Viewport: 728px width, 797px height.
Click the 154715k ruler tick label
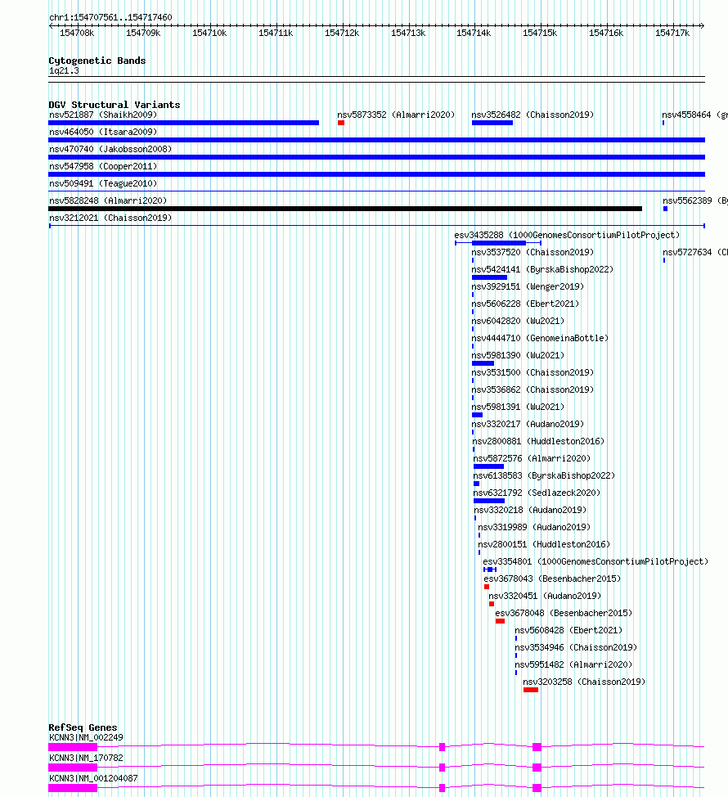click(540, 33)
